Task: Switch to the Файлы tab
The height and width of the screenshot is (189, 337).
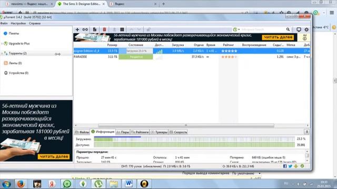Action: pyautogui.click(x=82, y=132)
